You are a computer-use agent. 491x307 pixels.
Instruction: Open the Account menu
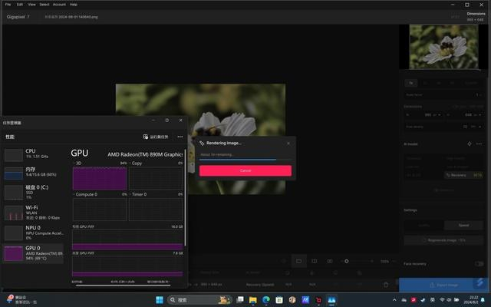tap(59, 5)
